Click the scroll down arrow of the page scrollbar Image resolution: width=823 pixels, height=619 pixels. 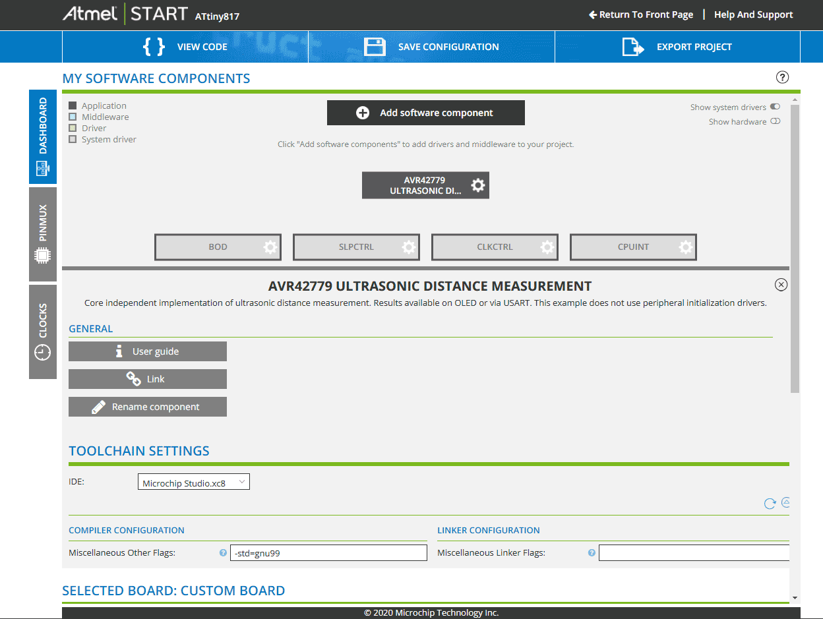pos(795,598)
